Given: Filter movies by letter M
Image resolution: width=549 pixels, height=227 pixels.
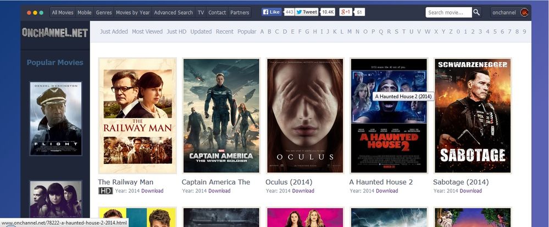Looking at the screenshot, I should click(350, 31).
